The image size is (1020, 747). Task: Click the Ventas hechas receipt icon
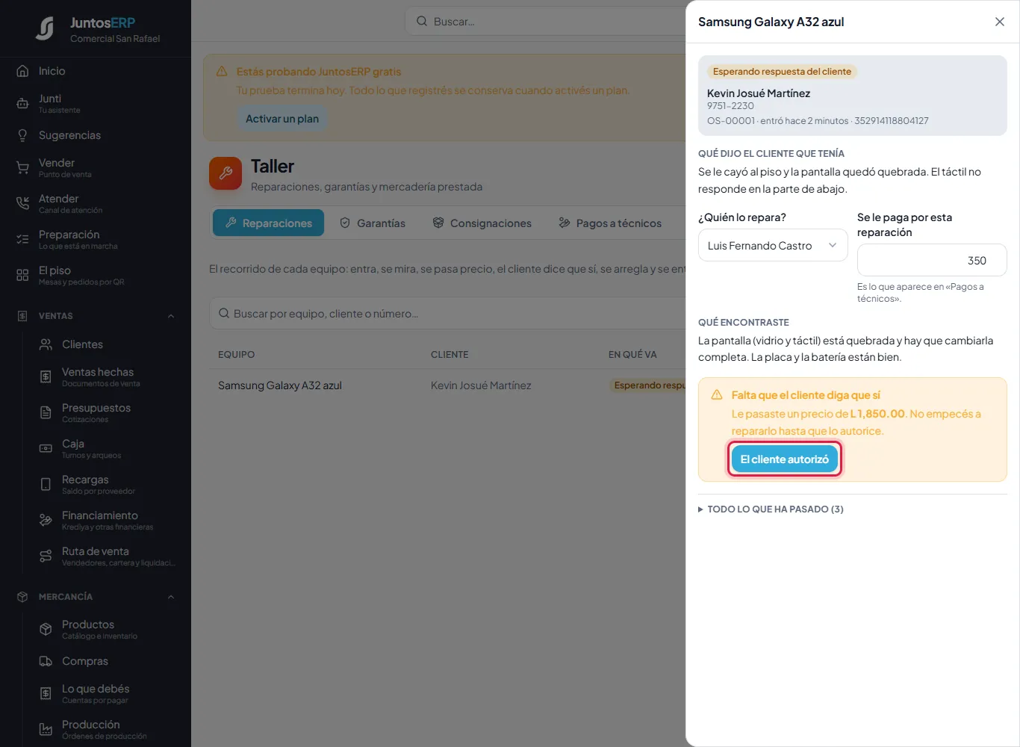[x=46, y=377]
